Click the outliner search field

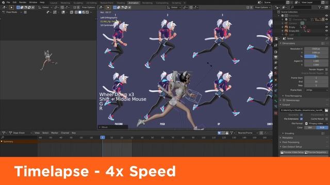pyautogui.click(x=301, y=7)
